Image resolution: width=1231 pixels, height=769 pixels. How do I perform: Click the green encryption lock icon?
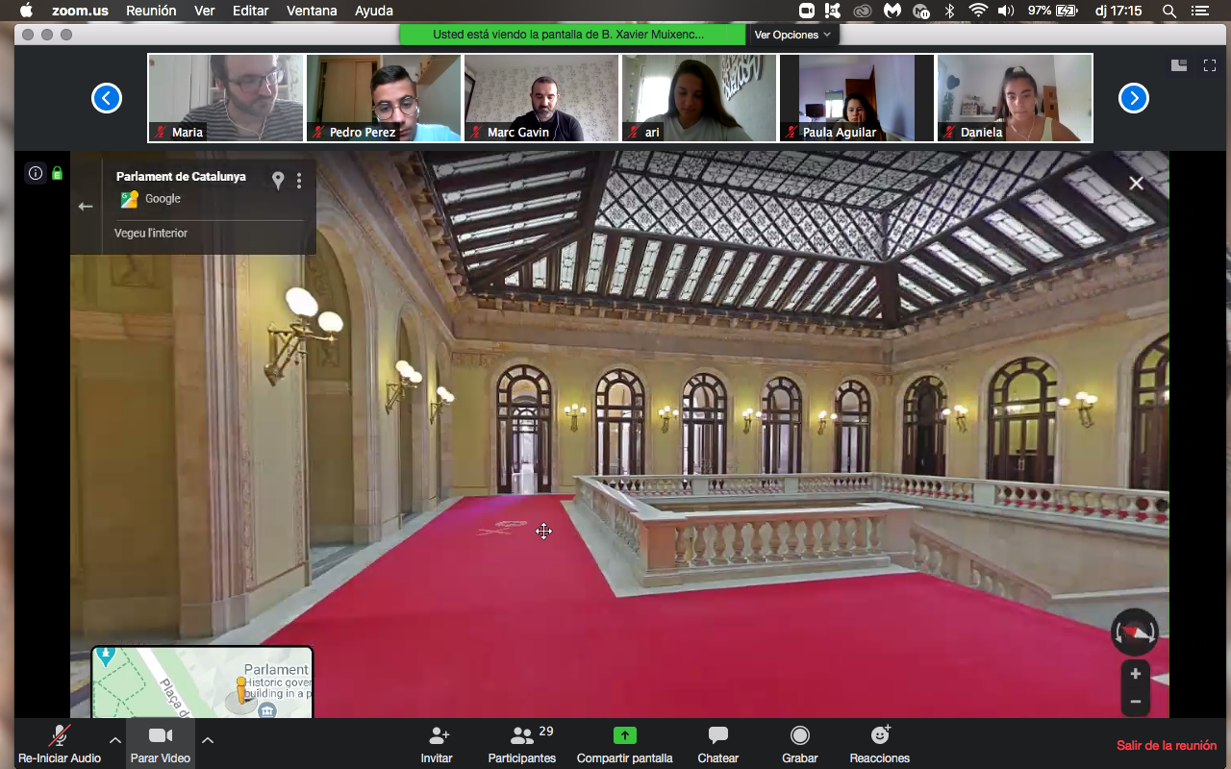point(57,174)
